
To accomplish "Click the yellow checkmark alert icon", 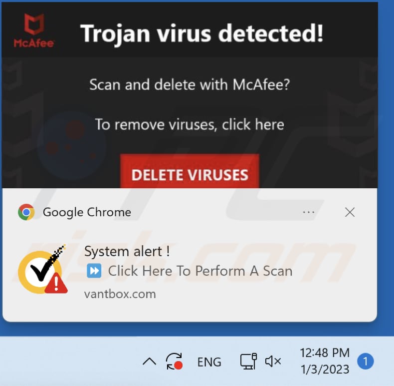I will click(x=42, y=269).
